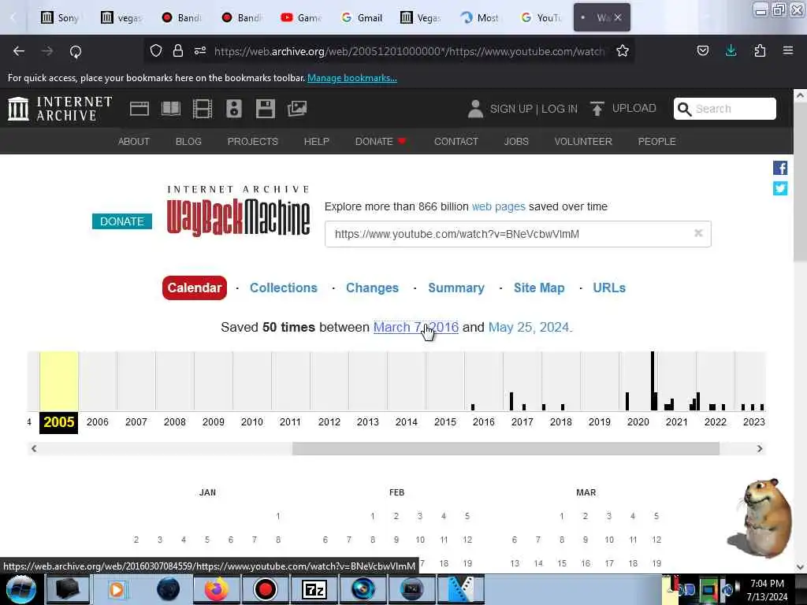Open the URLs view
The width and height of the screenshot is (807, 605).
[x=609, y=288]
